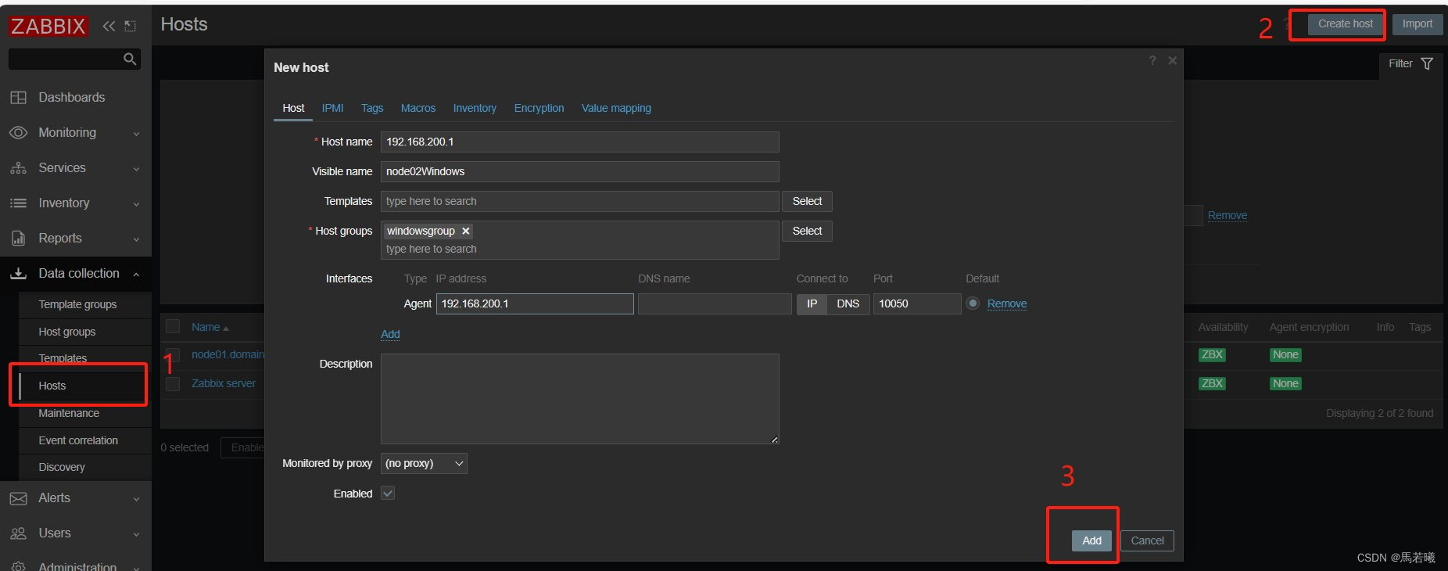Open help via question mark icon
Screen dimensions: 1448x571
pyautogui.click(x=1152, y=60)
